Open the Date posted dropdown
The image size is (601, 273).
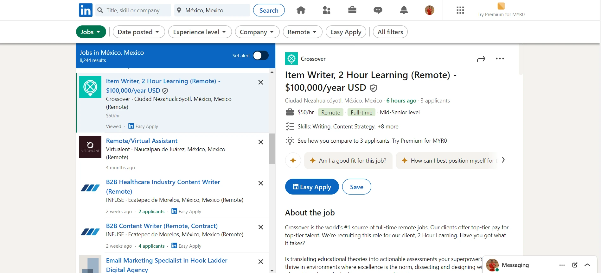(x=139, y=32)
